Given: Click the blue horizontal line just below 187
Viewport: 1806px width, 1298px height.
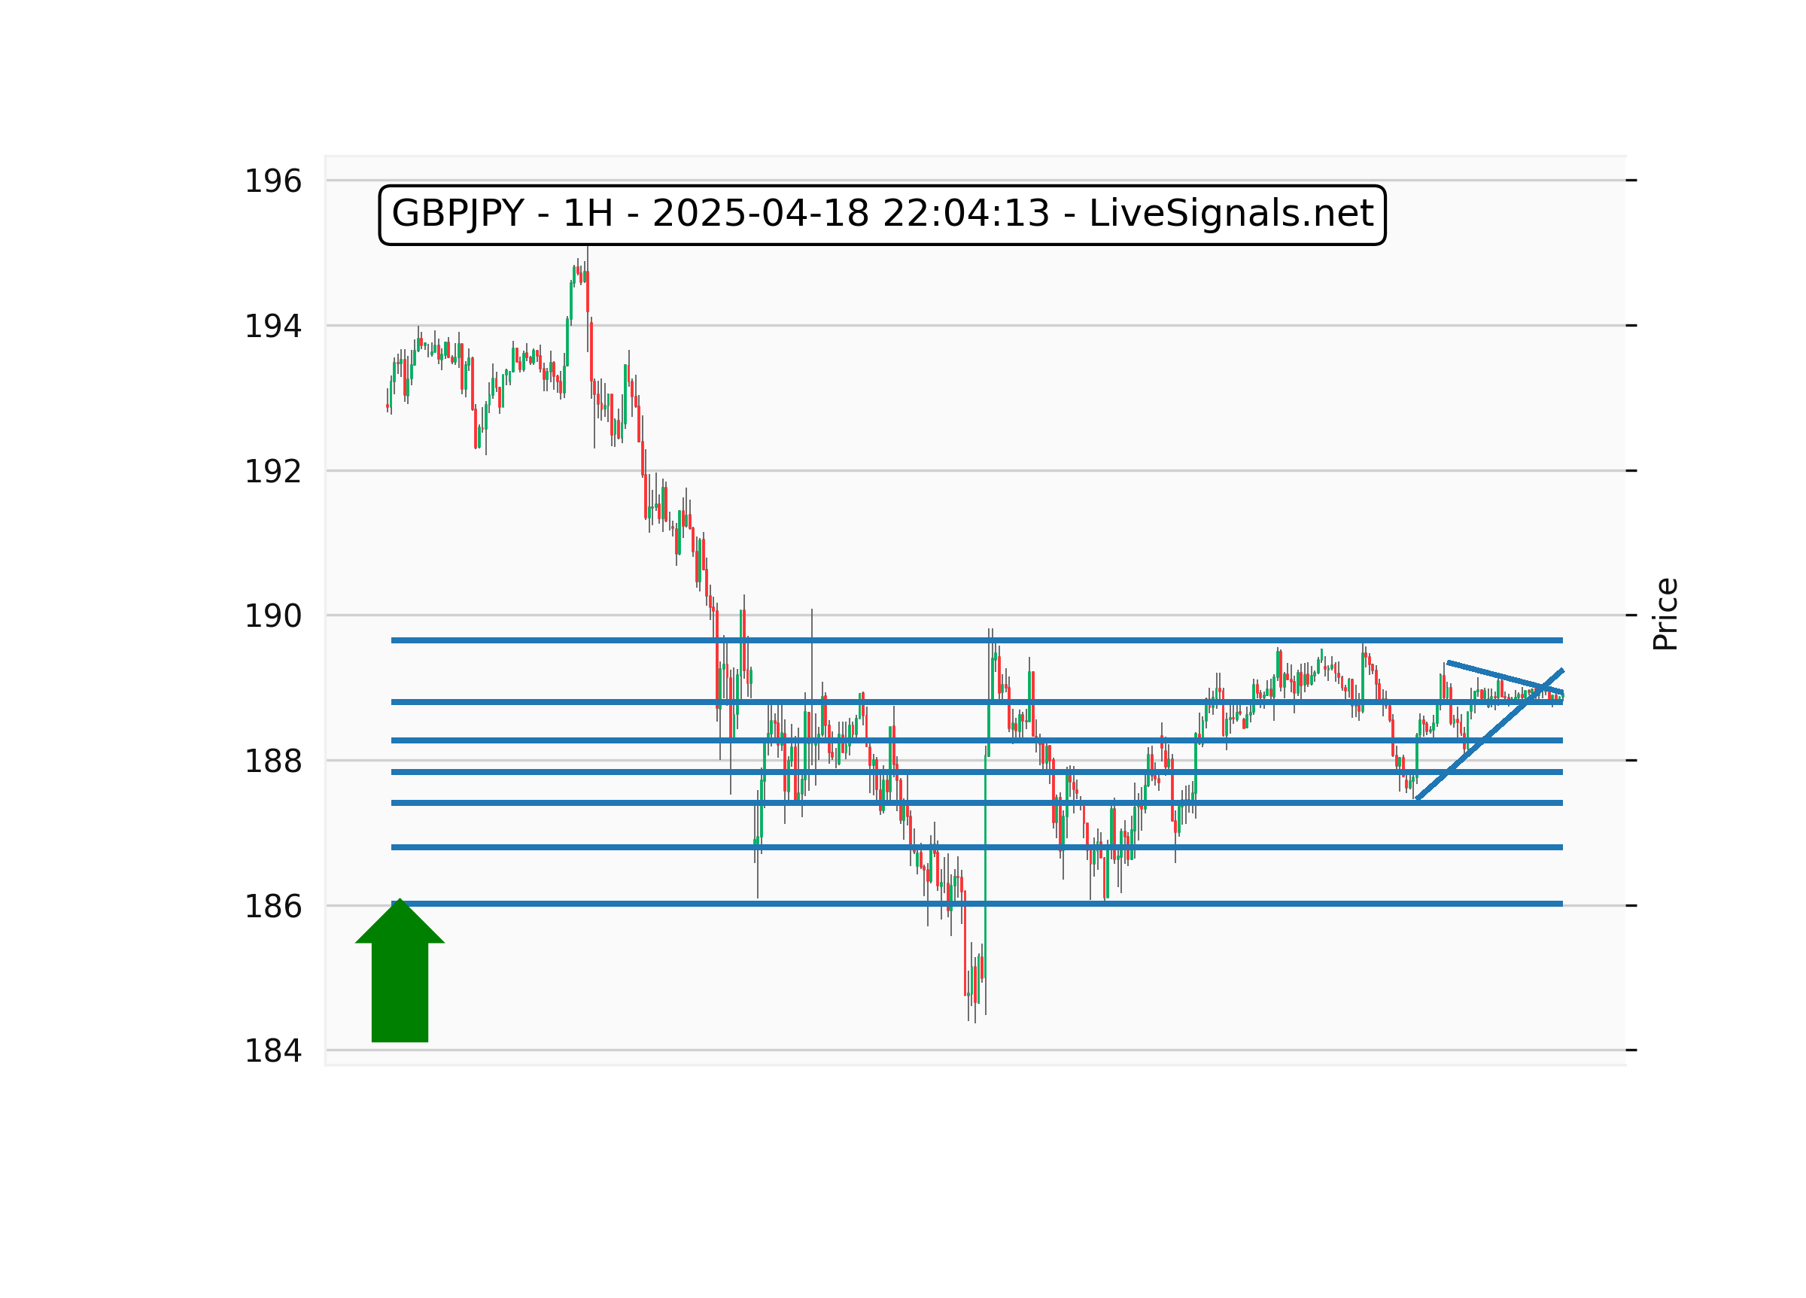Looking at the screenshot, I should coord(876,847).
